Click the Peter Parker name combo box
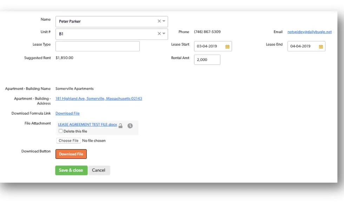Viewport: 344px width, 205px height. point(112,21)
